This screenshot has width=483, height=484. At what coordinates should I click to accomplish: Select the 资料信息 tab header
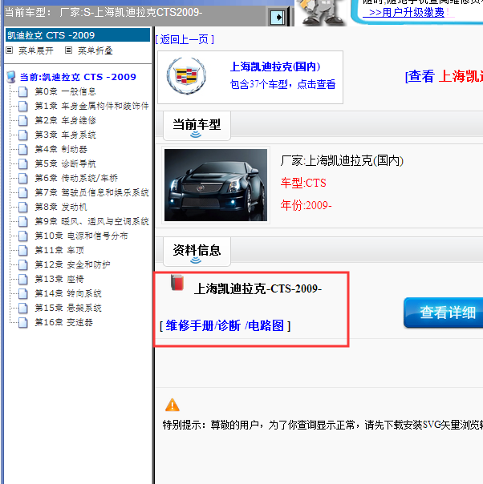[197, 252]
